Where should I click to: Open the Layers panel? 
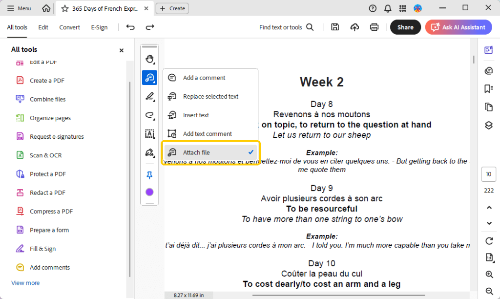(x=488, y=126)
